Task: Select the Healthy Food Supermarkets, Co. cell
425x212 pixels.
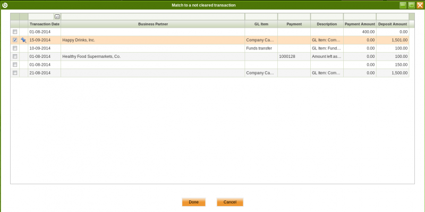Action: pos(153,56)
